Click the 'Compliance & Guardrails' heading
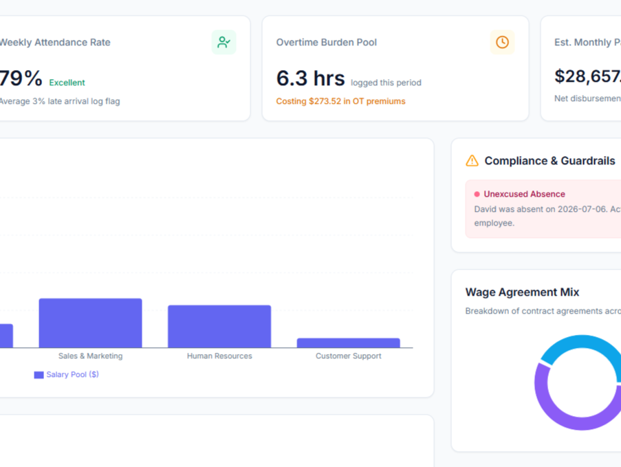 [549, 160]
